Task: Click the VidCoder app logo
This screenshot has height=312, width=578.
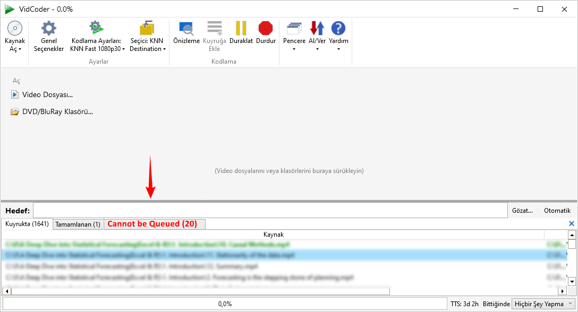Action: point(10,9)
